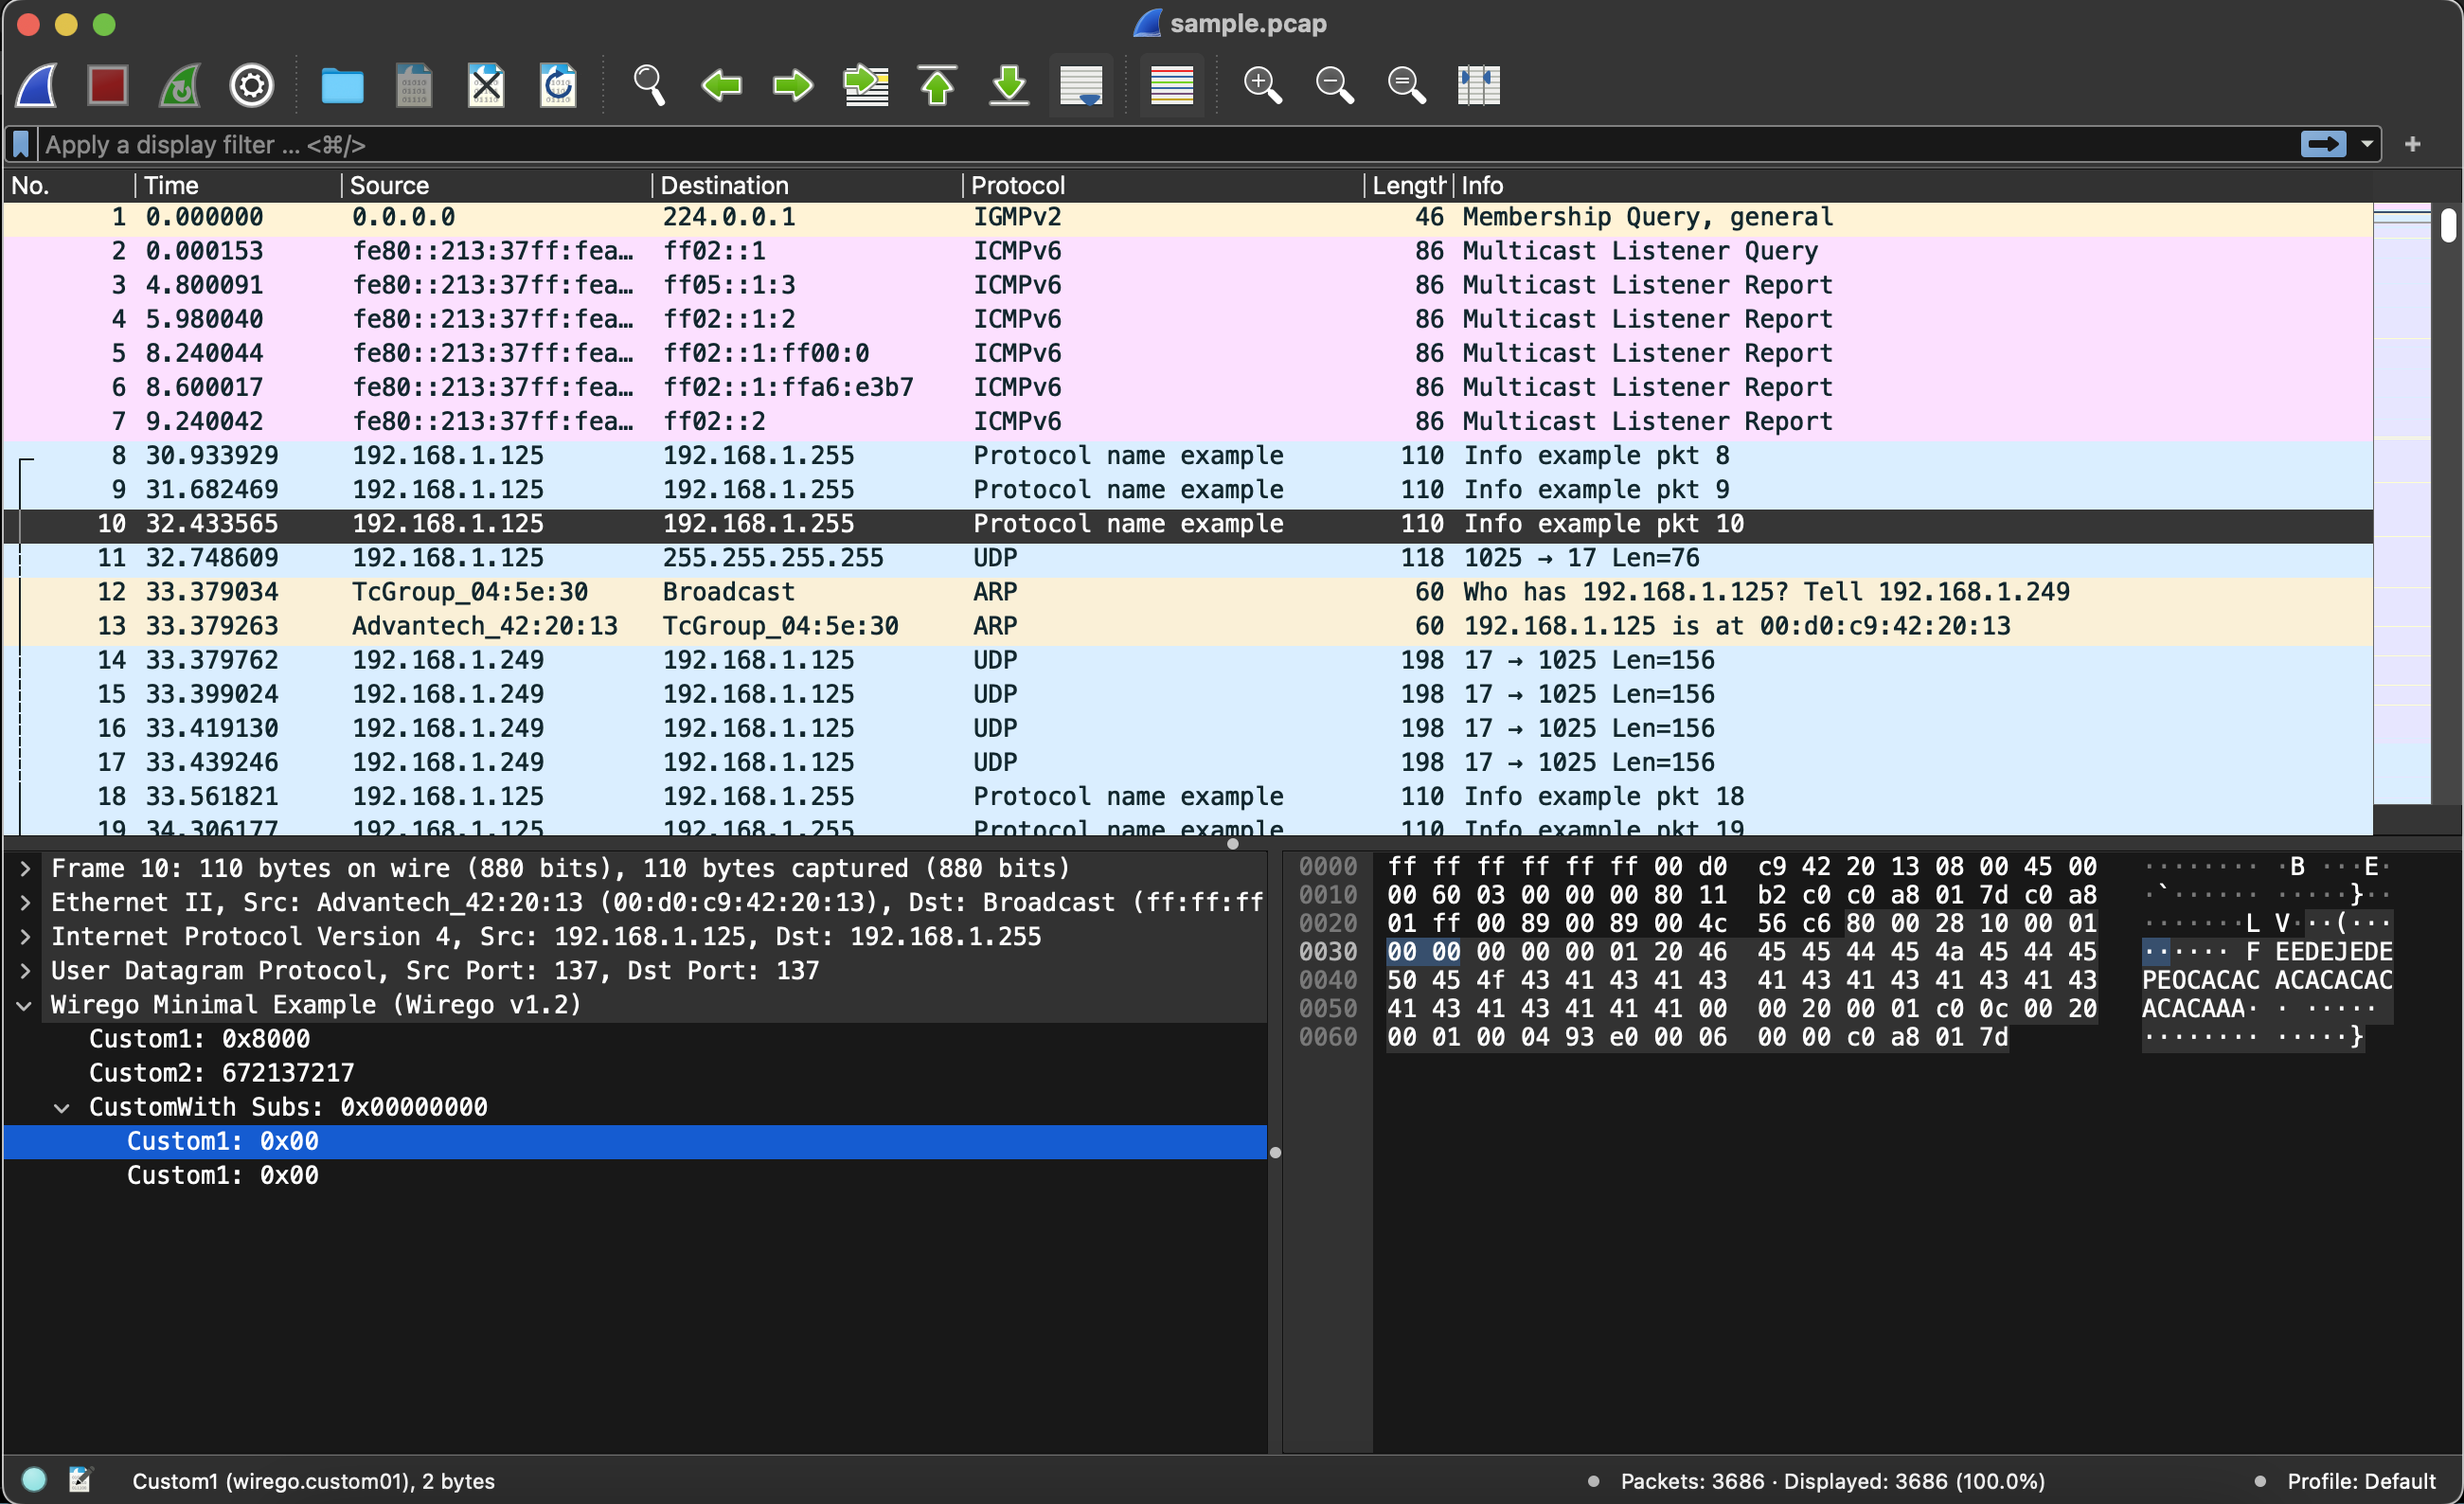The width and height of the screenshot is (2464, 1504).
Task: Close this capture file icon
Action: click(x=486, y=85)
